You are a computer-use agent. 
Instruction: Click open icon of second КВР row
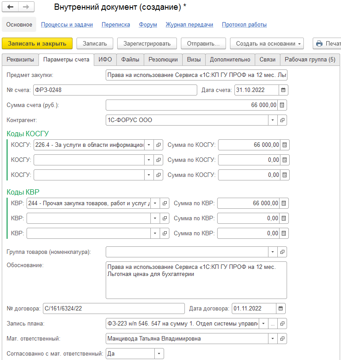[165, 218]
